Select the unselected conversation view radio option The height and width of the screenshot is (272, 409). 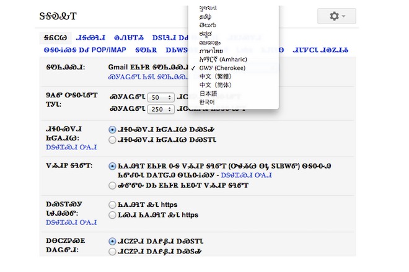pos(112,252)
